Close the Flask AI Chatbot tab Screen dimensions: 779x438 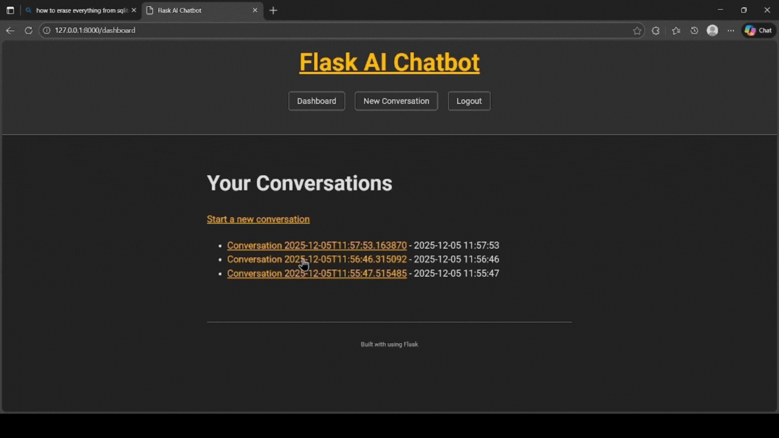pyautogui.click(x=255, y=10)
